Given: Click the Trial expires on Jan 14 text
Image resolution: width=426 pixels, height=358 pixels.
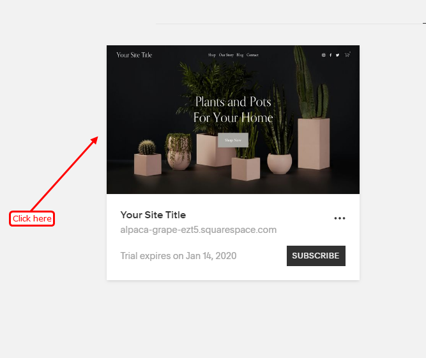Looking at the screenshot, I should [178, 256].
